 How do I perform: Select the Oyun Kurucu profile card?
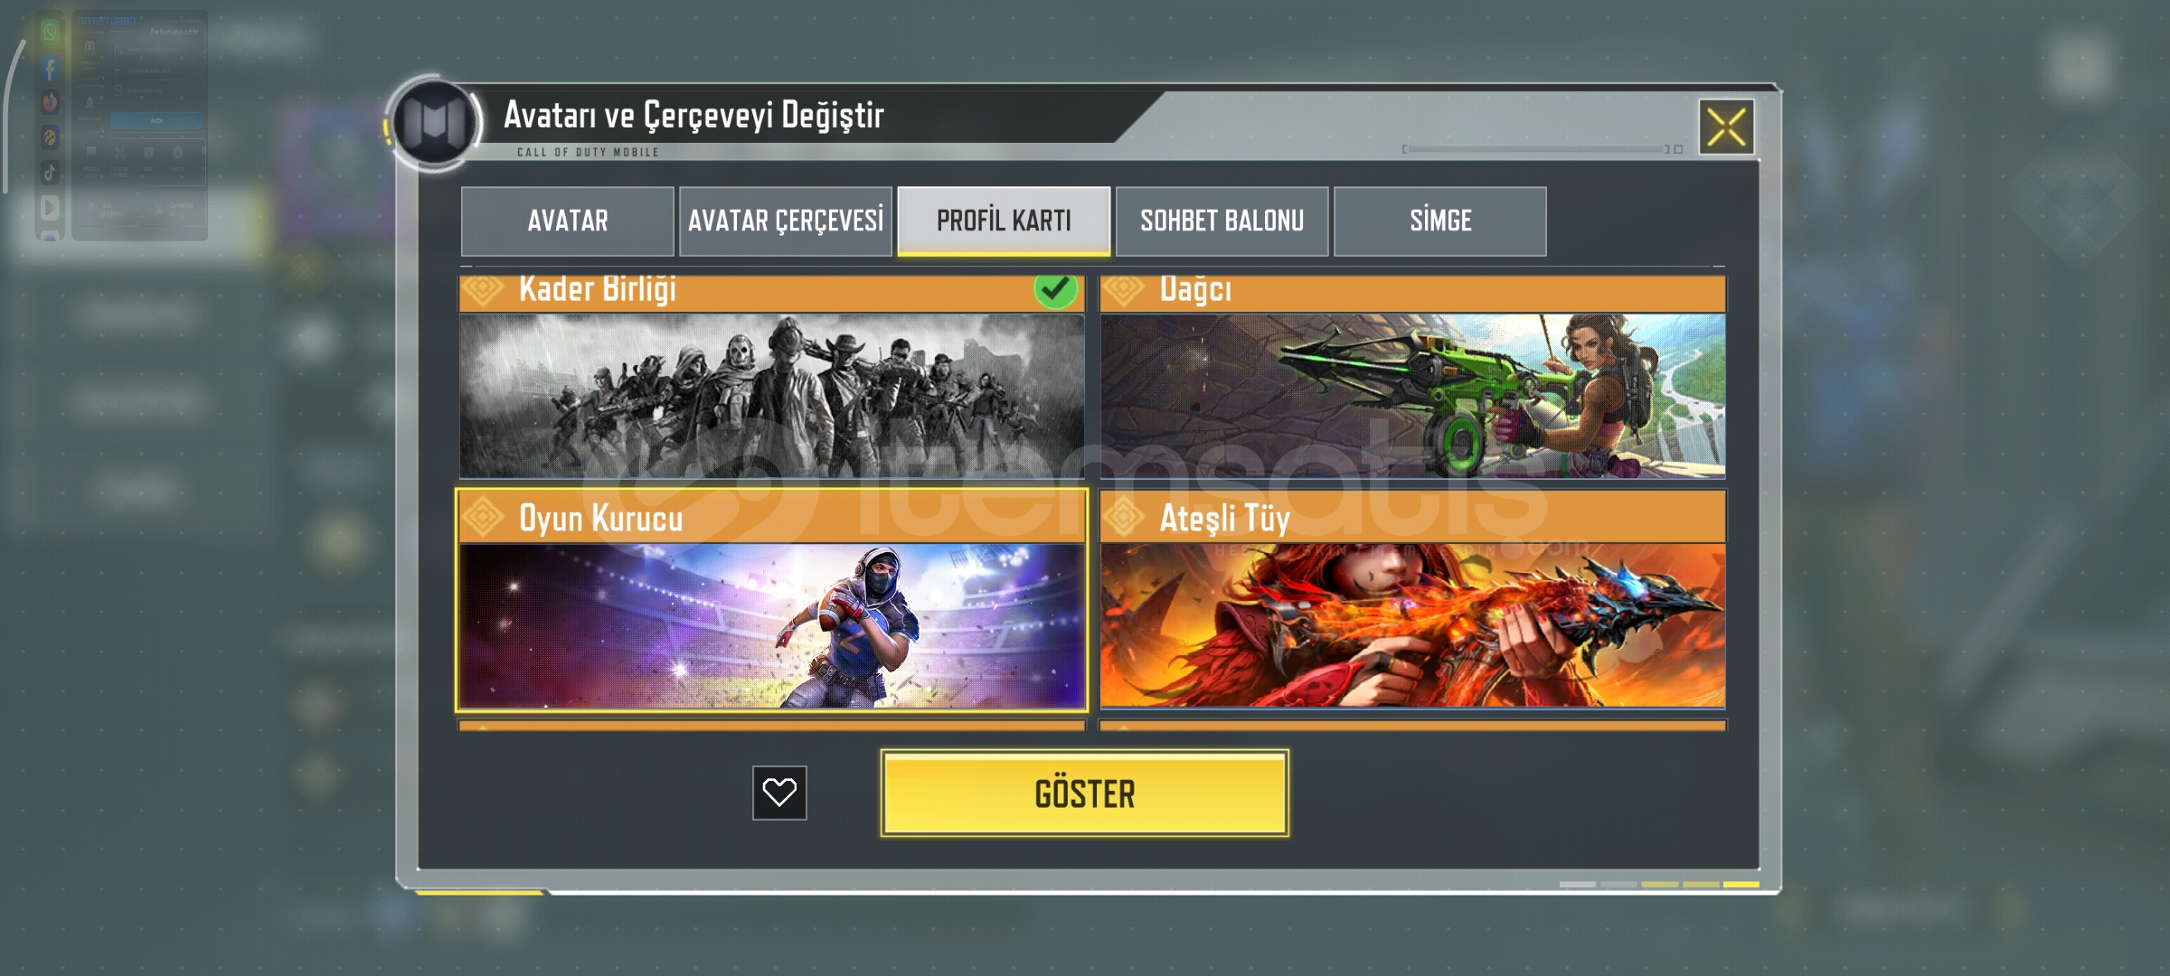tap(771, 600)
